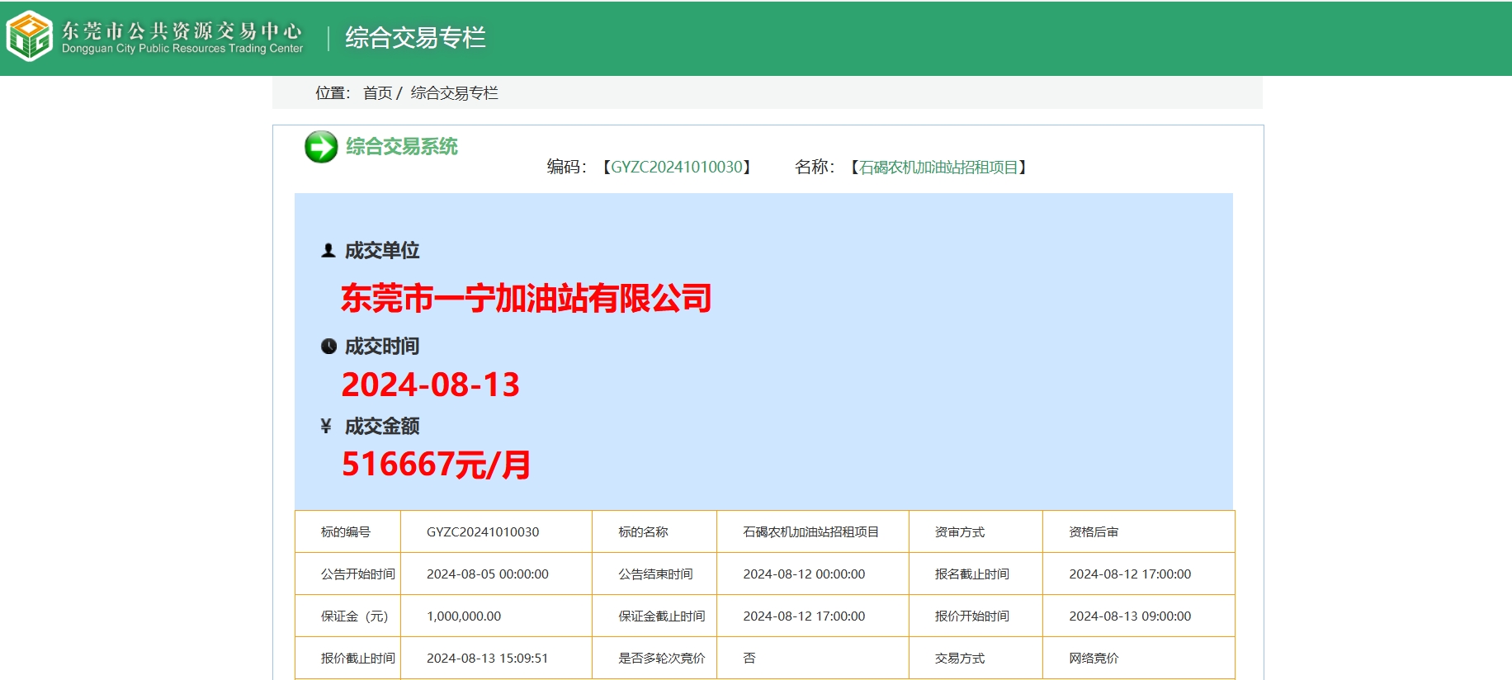Click the 保证金截止时间 value 2024-08-12 17:00:00
The image size is (1512, 680).
(x=804, y=616)
